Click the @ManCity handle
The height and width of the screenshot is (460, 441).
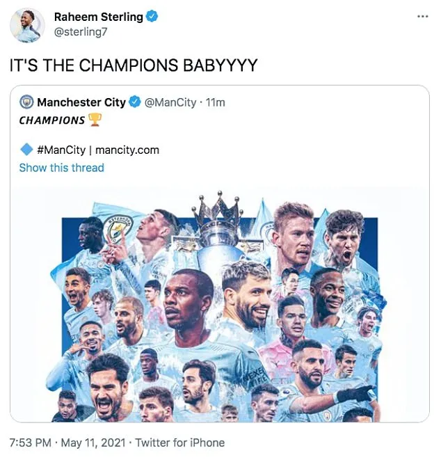tap(169, 102)
